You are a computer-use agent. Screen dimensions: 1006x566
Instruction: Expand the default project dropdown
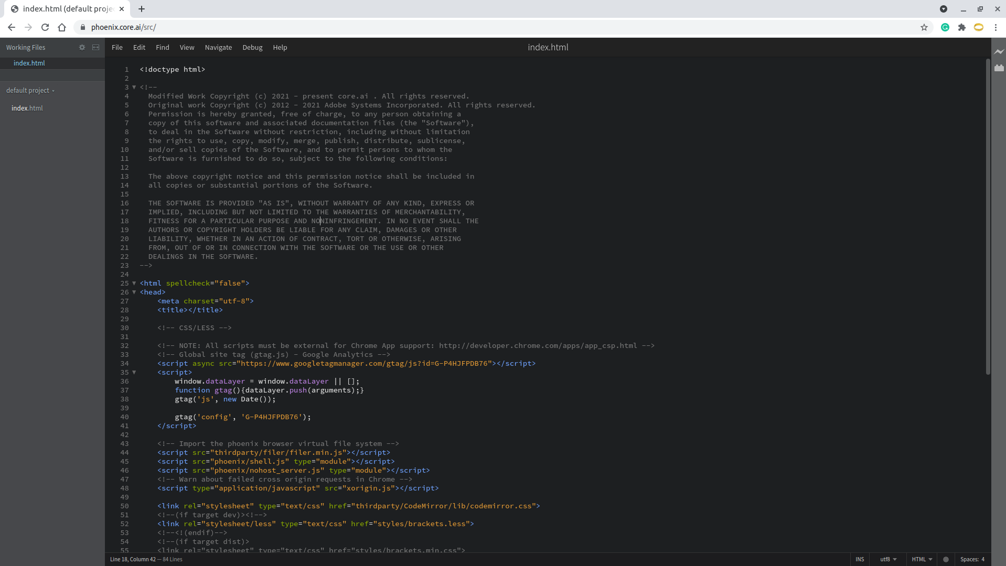pyautogui.click(x=30, y=90)
